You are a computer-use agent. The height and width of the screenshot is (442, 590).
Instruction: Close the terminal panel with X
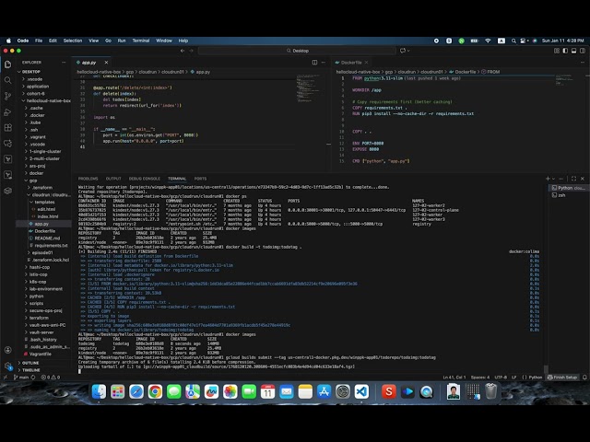[x=583, y=179]
